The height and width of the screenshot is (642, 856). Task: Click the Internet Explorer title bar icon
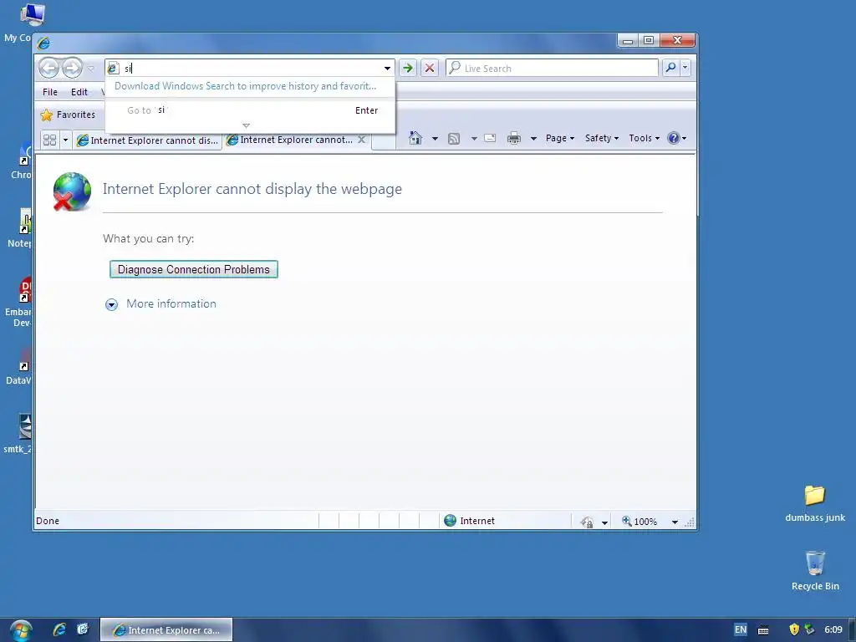[x=43, y=43]
